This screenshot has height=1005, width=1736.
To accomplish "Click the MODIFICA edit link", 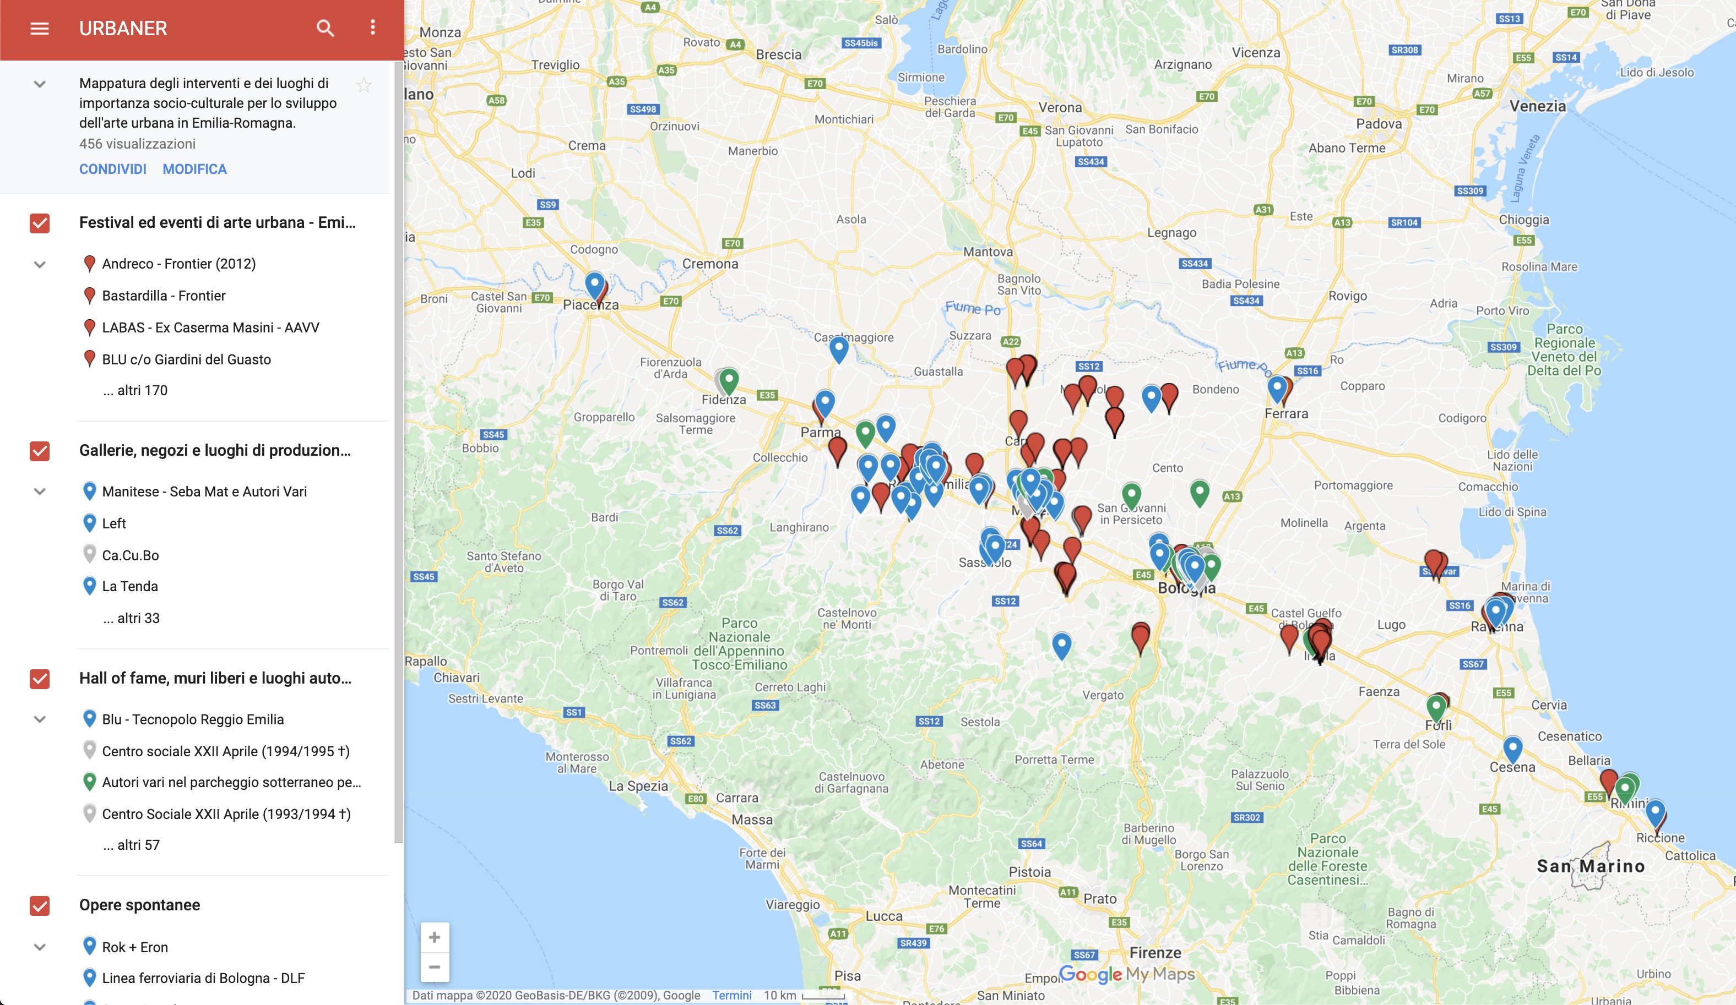I will tap(194, 168).
